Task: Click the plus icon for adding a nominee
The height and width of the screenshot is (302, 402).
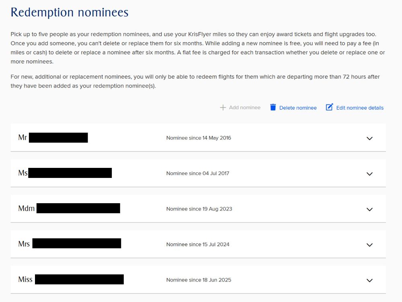Action: pos(223,108)
